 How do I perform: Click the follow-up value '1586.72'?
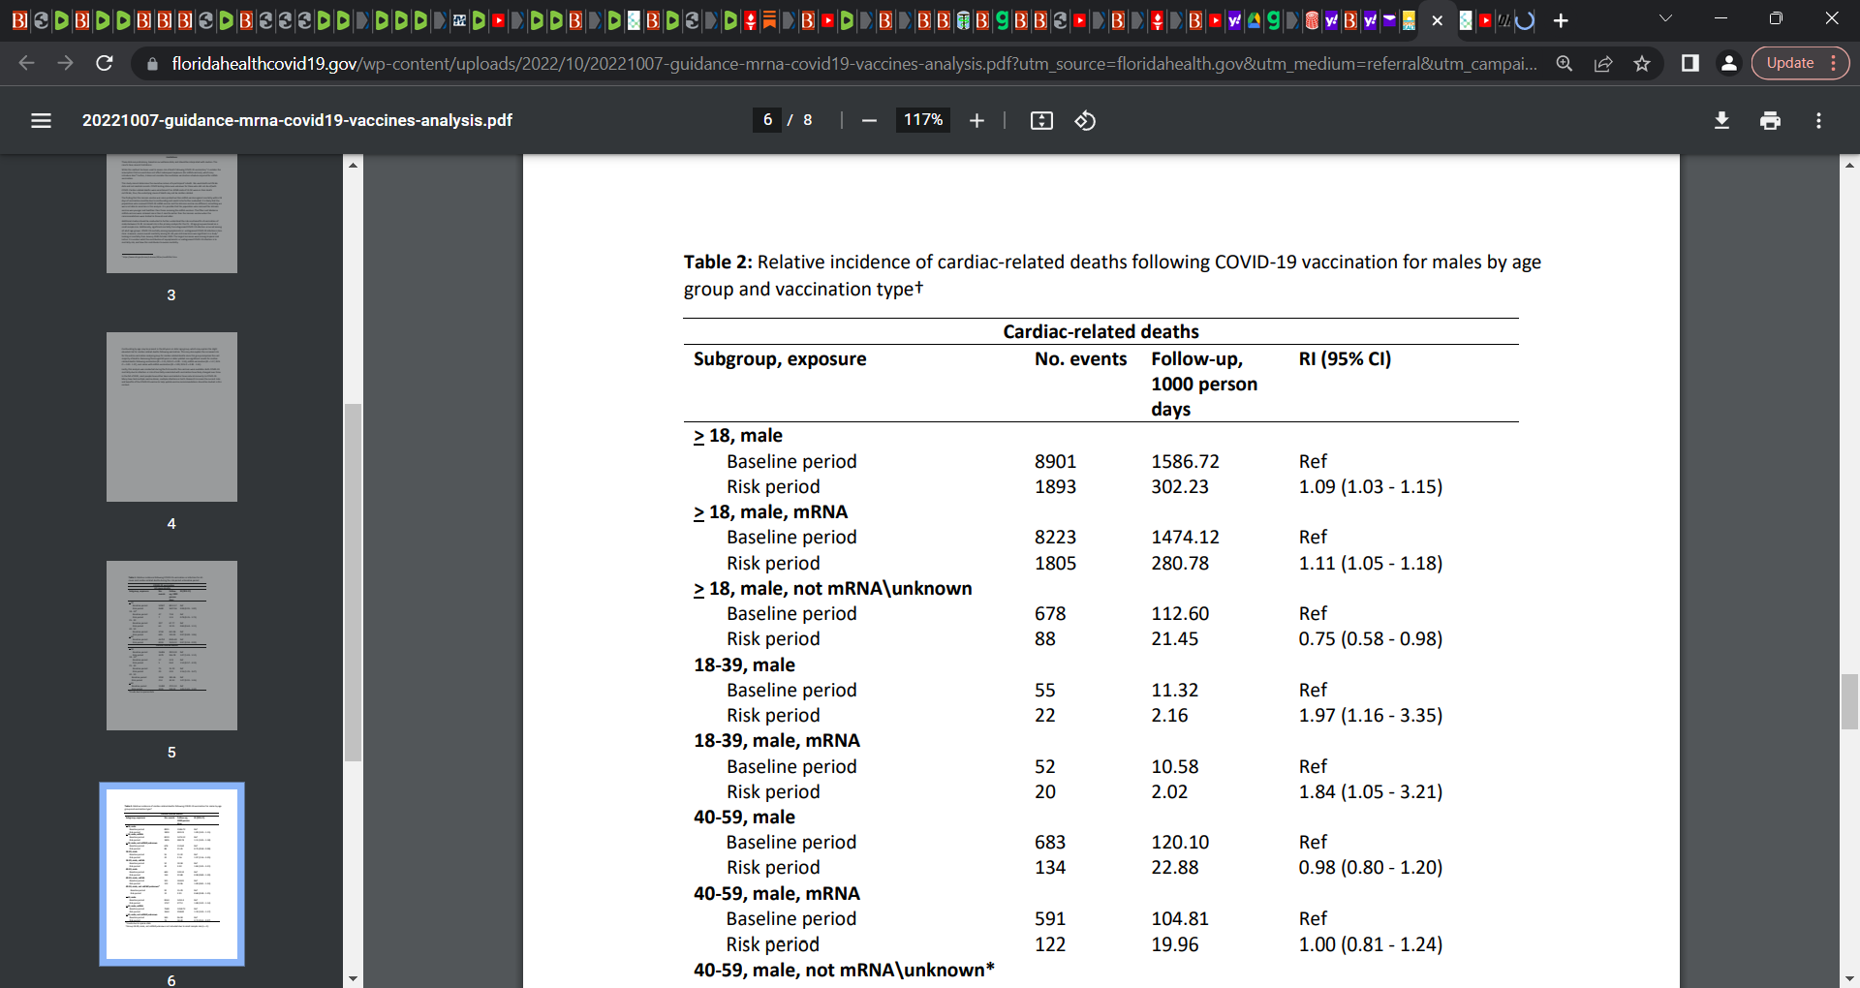pyautogui.click(x=1185, y=462)
